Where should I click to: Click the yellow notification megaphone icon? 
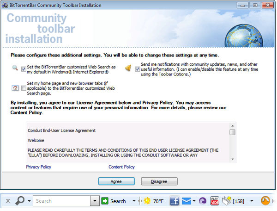(x=128, y=68)
